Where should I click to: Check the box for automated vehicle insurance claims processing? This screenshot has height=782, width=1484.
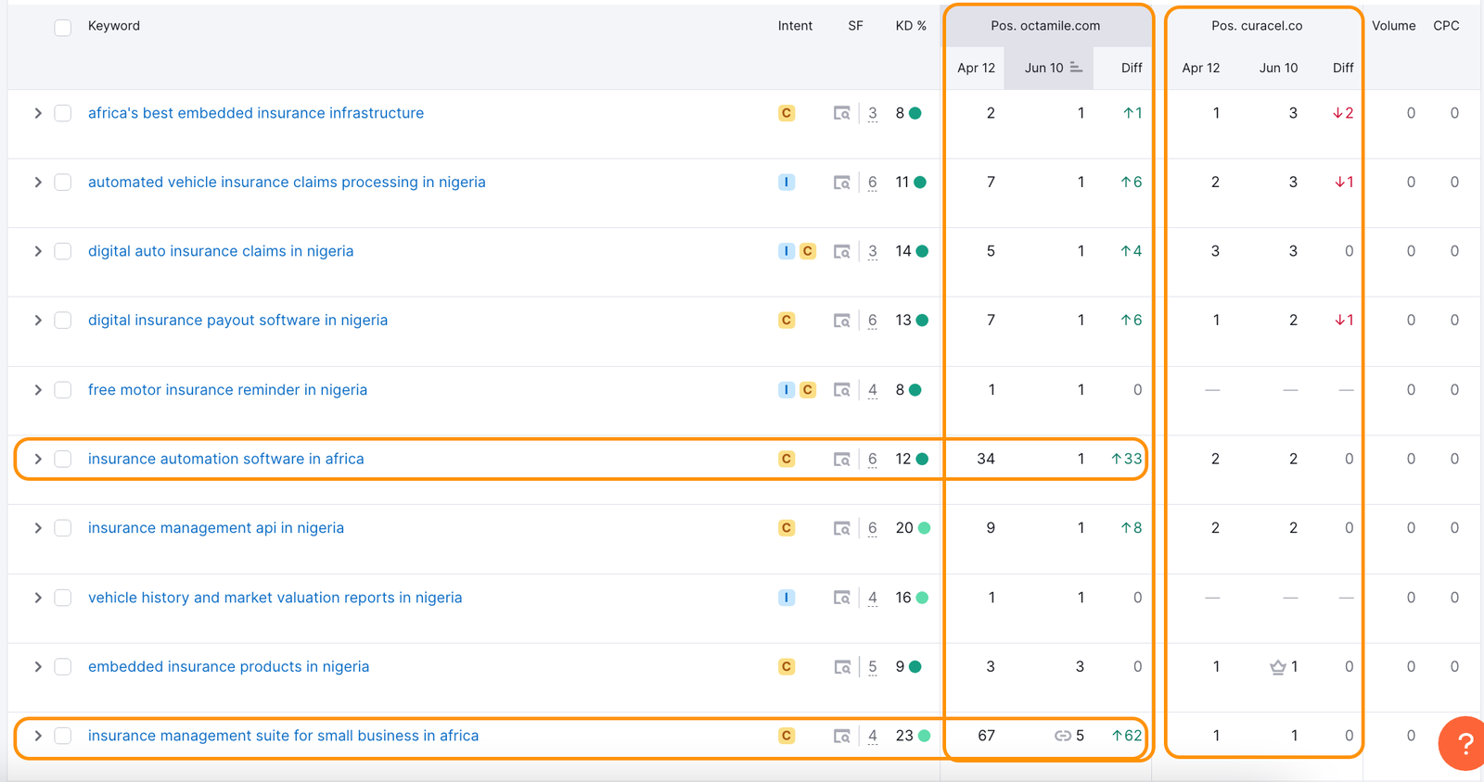pos(63,183)
